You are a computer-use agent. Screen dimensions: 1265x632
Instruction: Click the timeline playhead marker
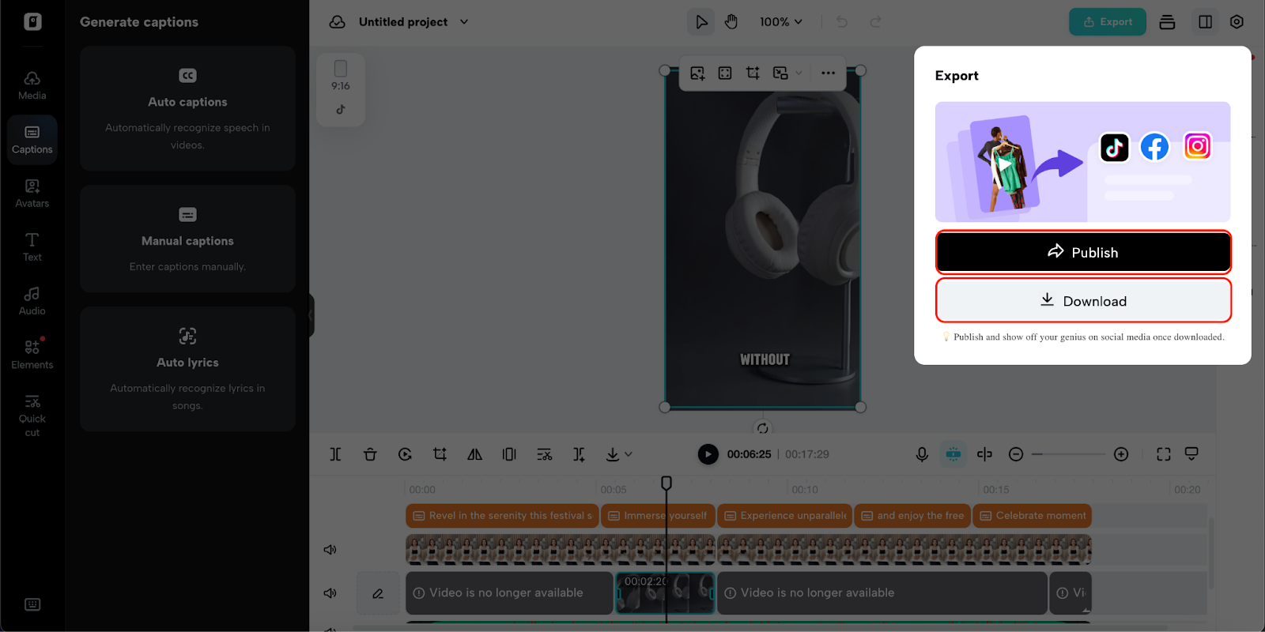click(666, 483)
